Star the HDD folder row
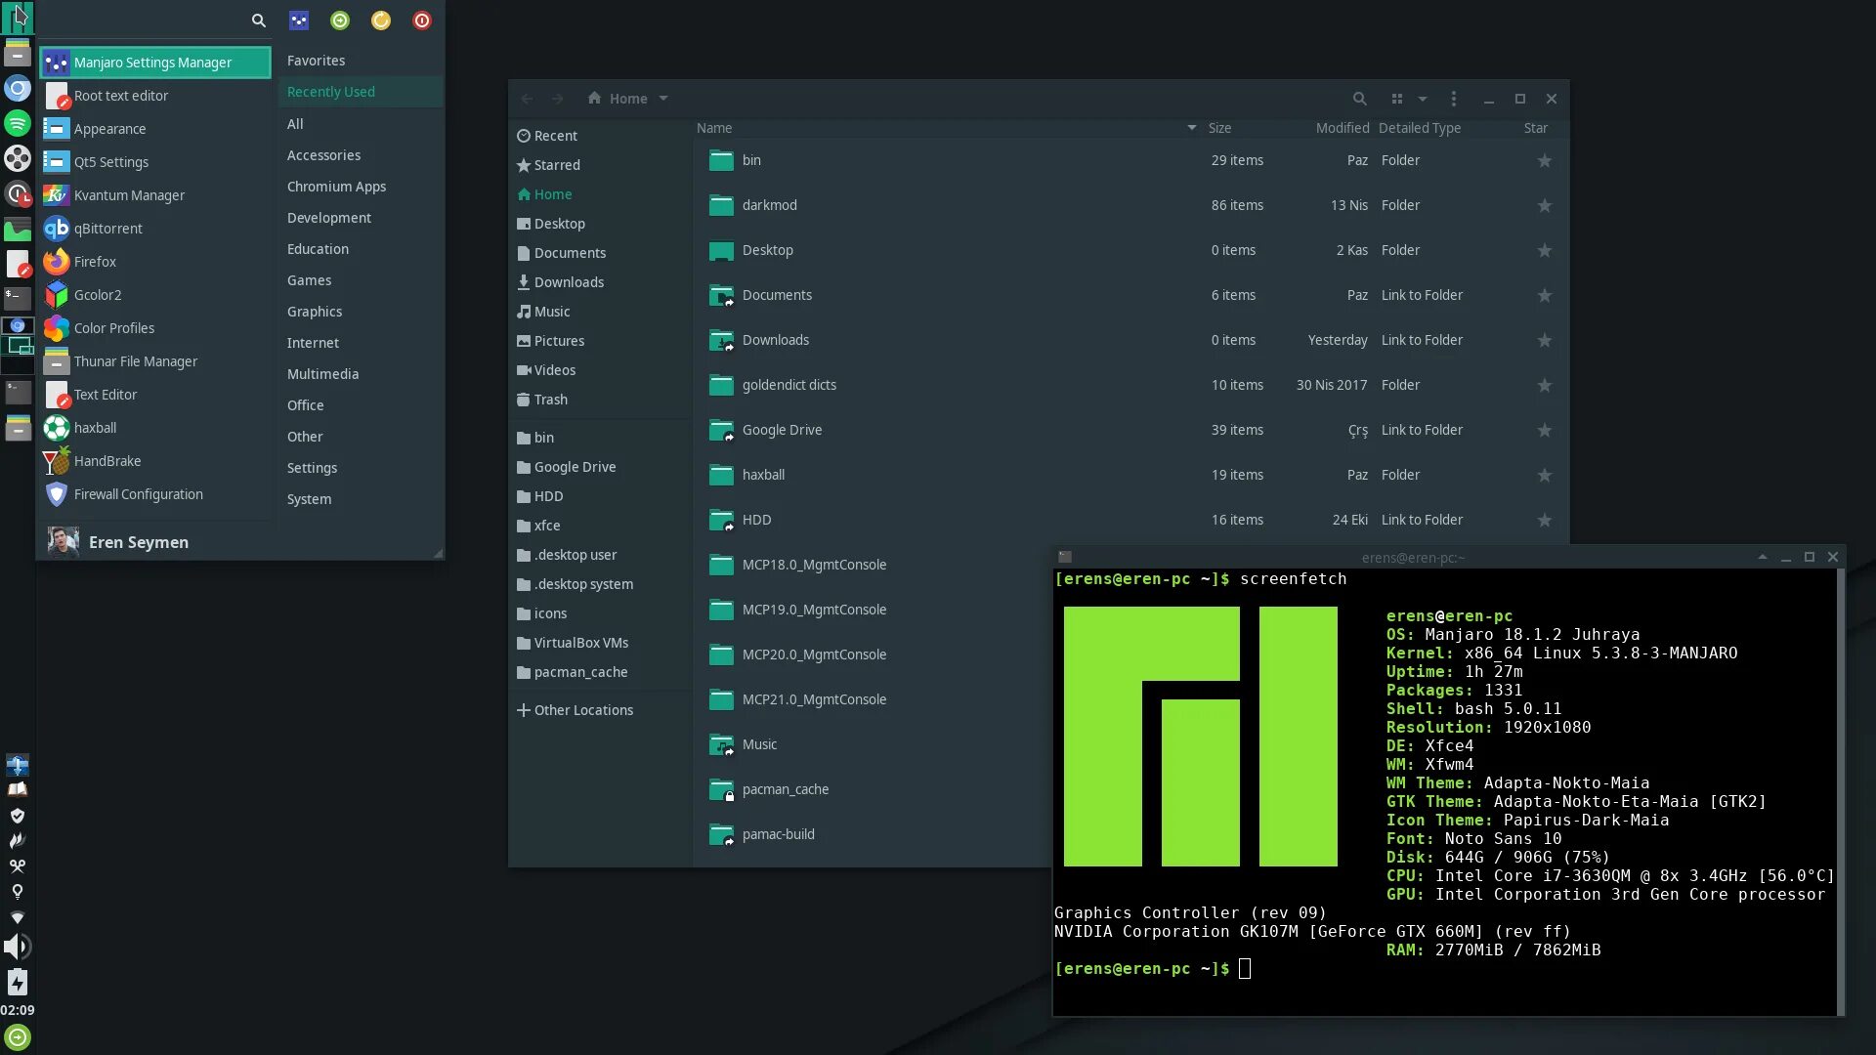Viewport: 1876px width, 1055px height. pos(1544,520)
